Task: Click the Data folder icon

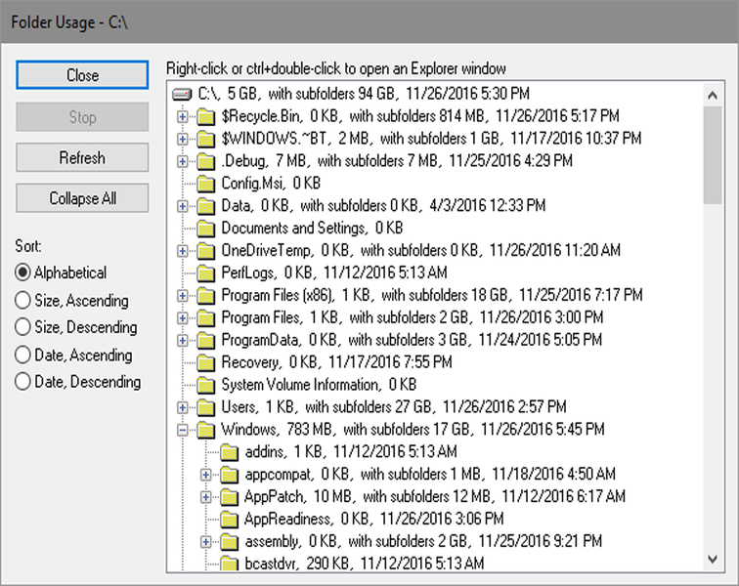Action: 205,206
